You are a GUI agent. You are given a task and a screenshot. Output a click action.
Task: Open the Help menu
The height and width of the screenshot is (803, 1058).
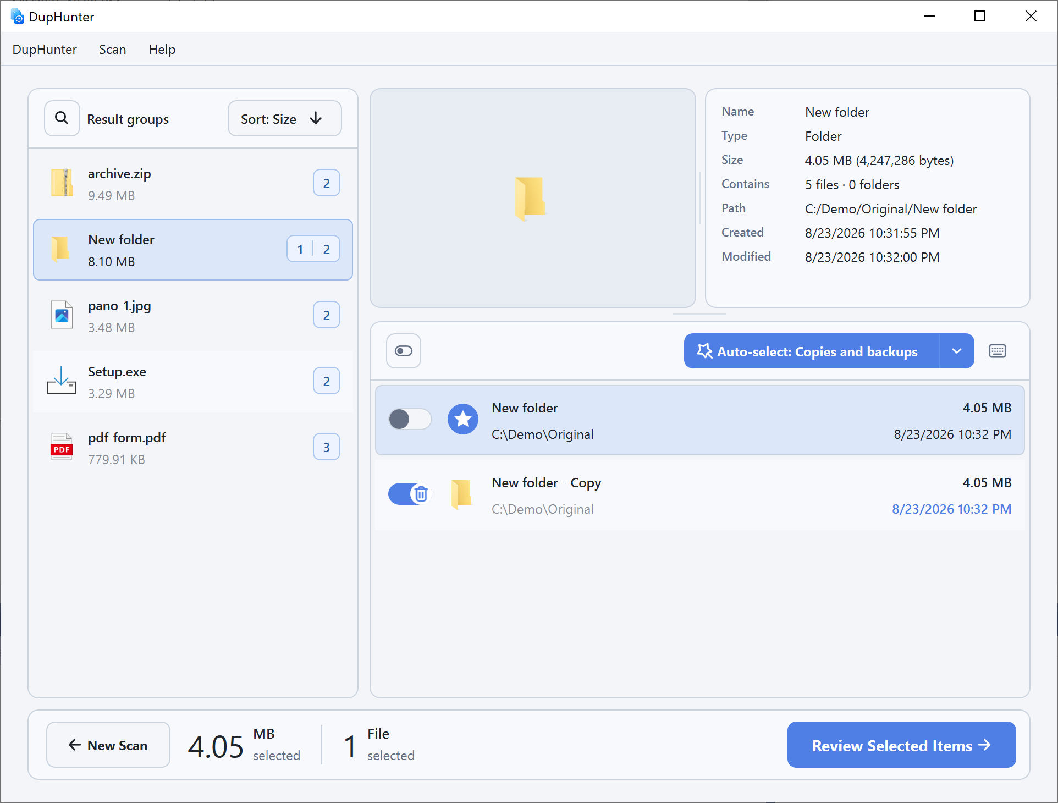[x=162, y=50]
